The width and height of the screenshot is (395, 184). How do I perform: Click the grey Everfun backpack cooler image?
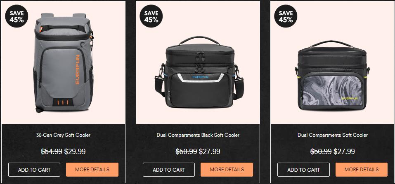[63, 63]
